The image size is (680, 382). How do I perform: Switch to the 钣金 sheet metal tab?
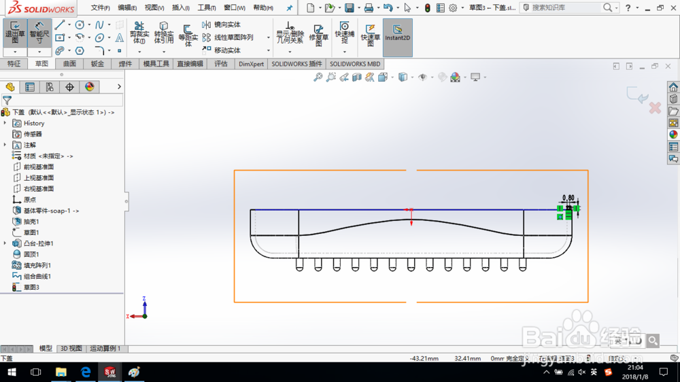point(97,64)
